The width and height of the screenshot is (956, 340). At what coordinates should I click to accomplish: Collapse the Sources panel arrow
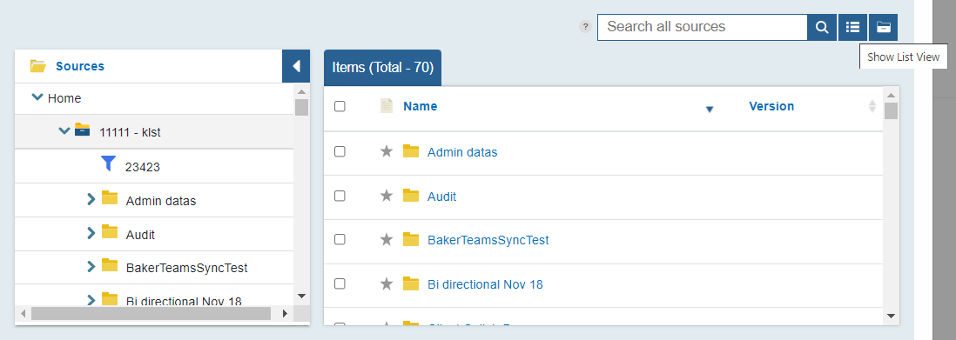pos(296,66)
